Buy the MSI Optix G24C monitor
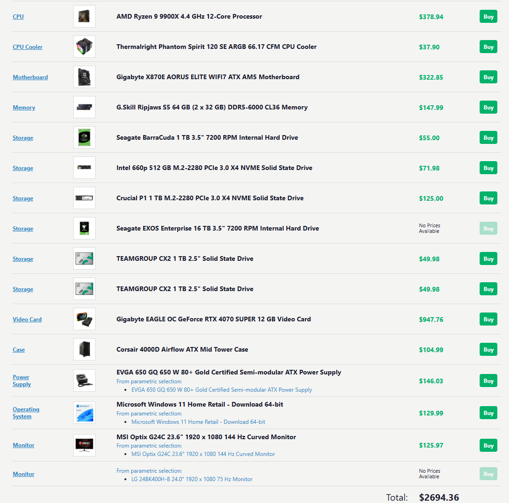 (x=488, y=445)
